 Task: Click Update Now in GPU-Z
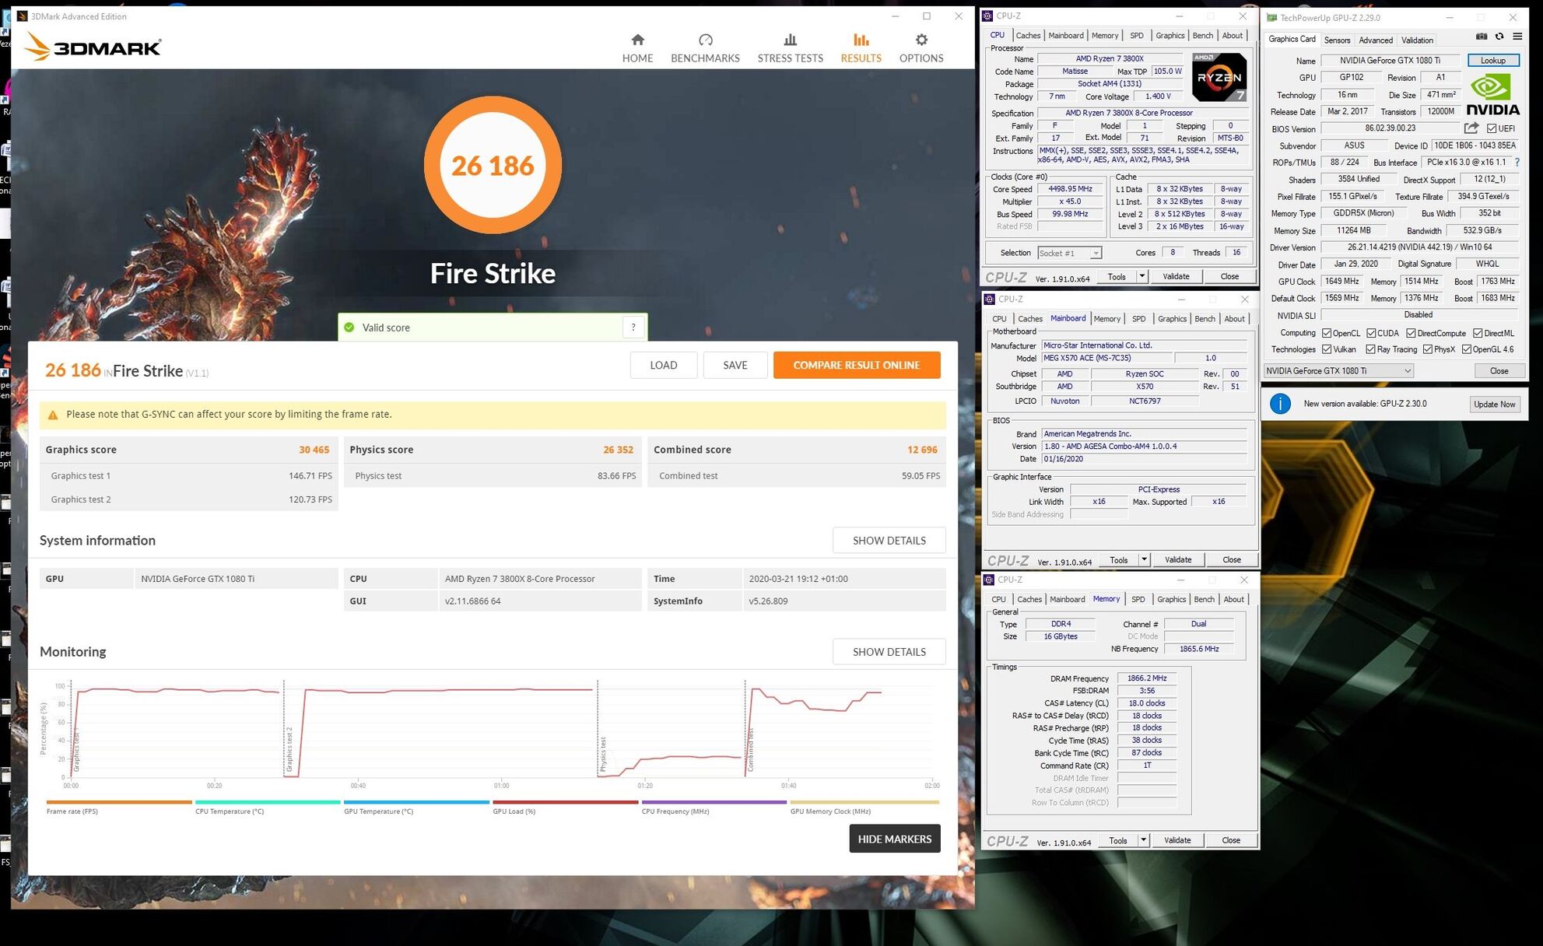coord(1494,405)
